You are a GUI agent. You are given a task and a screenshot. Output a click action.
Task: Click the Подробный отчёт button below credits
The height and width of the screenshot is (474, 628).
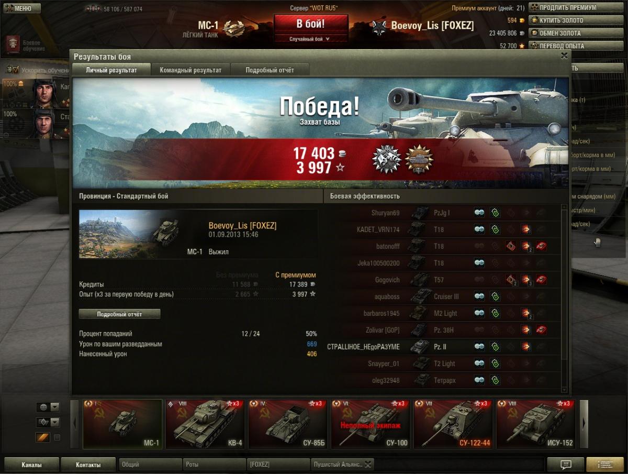(119, 314)
